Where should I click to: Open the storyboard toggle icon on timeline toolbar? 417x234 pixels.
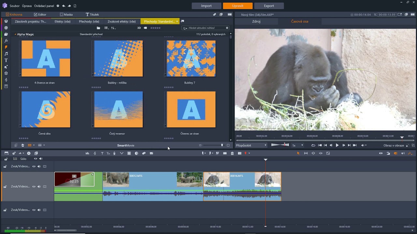click(6, 153)
